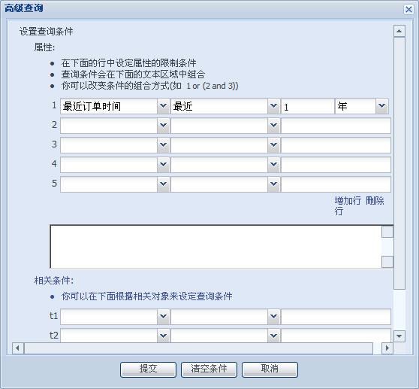Expand the second dropdown in row t1
The width and height of the screenshot is (419, 389).
click(273, 317)
